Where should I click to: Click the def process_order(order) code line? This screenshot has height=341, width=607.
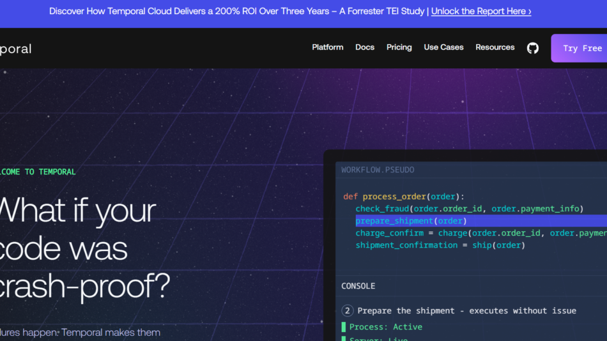click(404, 197)
